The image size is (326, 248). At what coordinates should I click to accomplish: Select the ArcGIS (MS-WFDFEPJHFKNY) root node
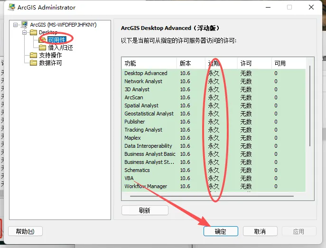[x=63, y=25]
